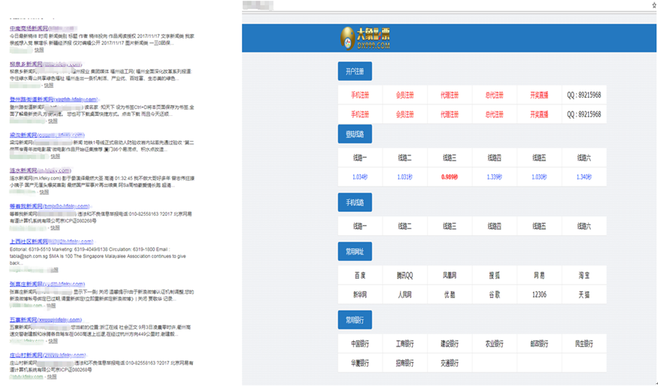Click the 1.030秒 latency value

pyautogui.click(x=539, y=177)
